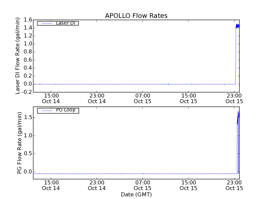The width and height of the screenshot is (266, 199).
Task: Select the "PG Loop" legend entry
Action: pos(58,110)
